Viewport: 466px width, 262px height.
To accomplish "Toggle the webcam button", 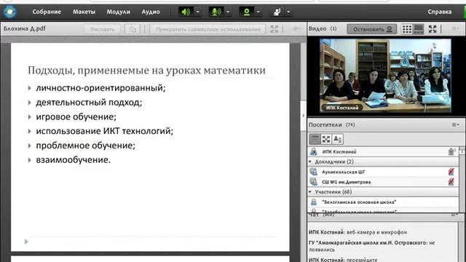I will pos(246,12).
